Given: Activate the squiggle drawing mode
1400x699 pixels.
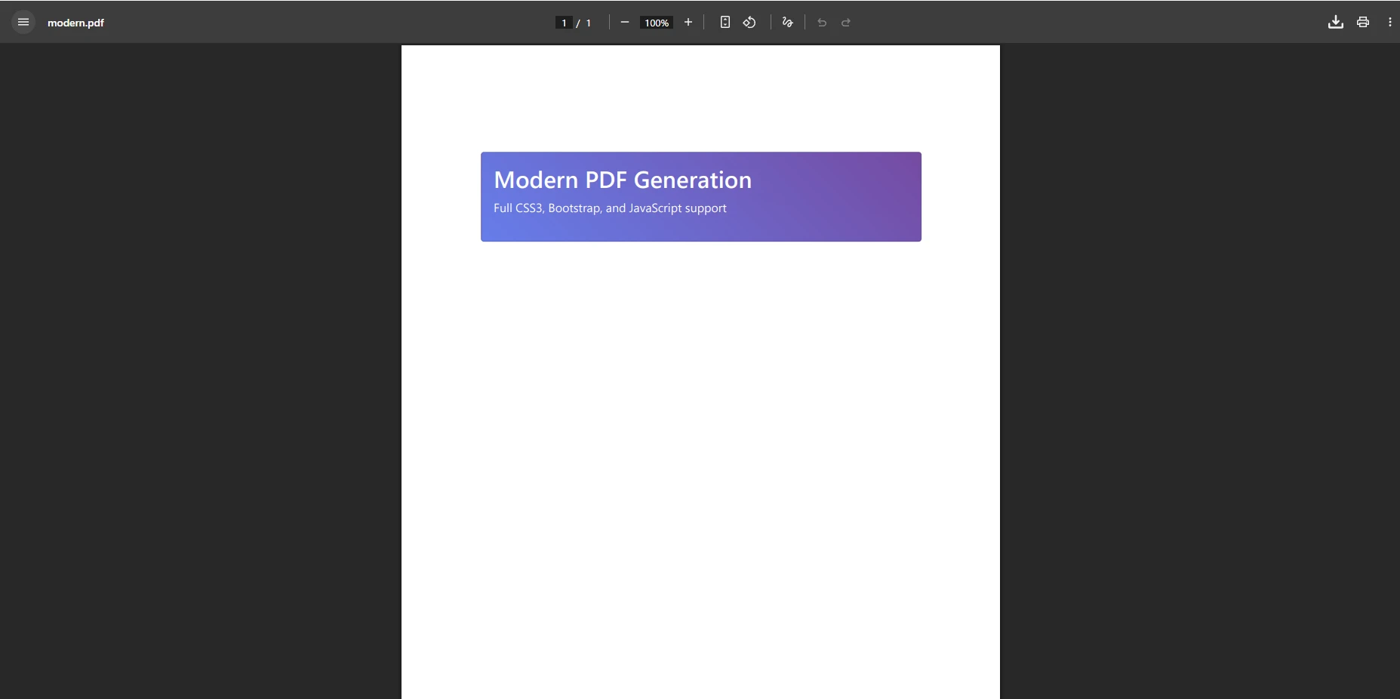Looking at the screenshot, I should click(x=787, y=23).
